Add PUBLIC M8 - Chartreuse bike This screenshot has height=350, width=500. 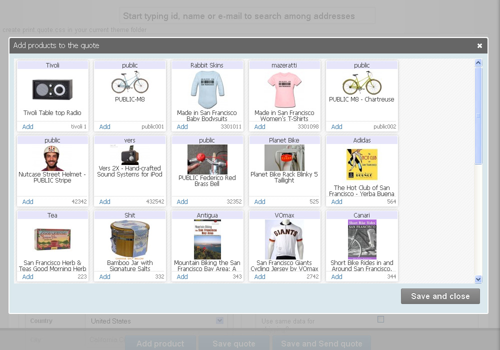click(336, 126)
